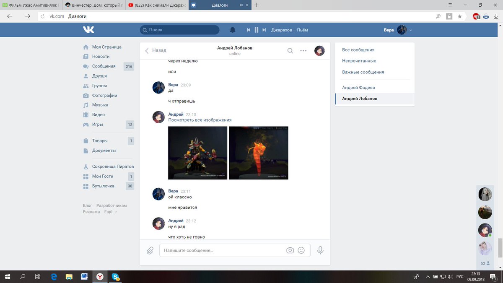Click the Разработчикам footer link

pos(111,205)
